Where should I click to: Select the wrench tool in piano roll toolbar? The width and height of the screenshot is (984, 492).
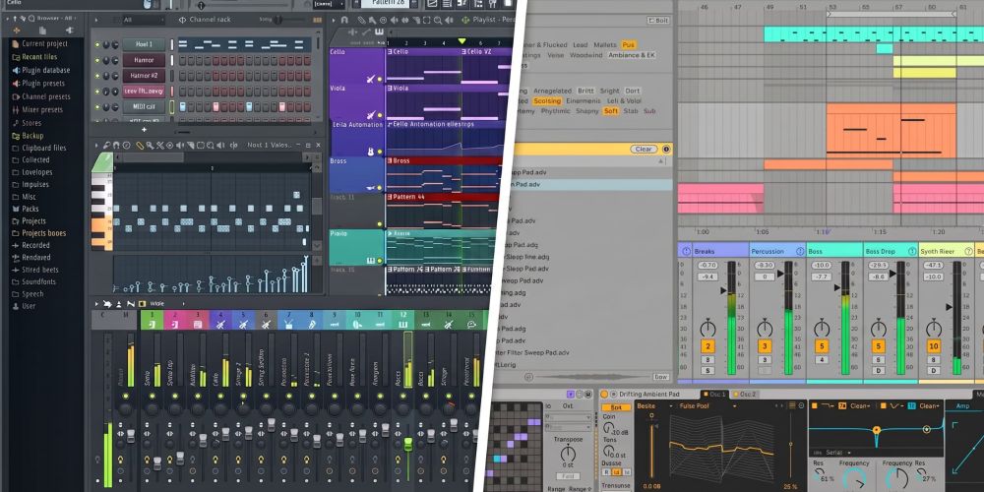pyautogui.click(x=106, y=145)
